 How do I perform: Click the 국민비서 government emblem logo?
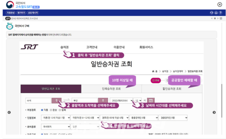pyautogui.click(x=10, y=5)
